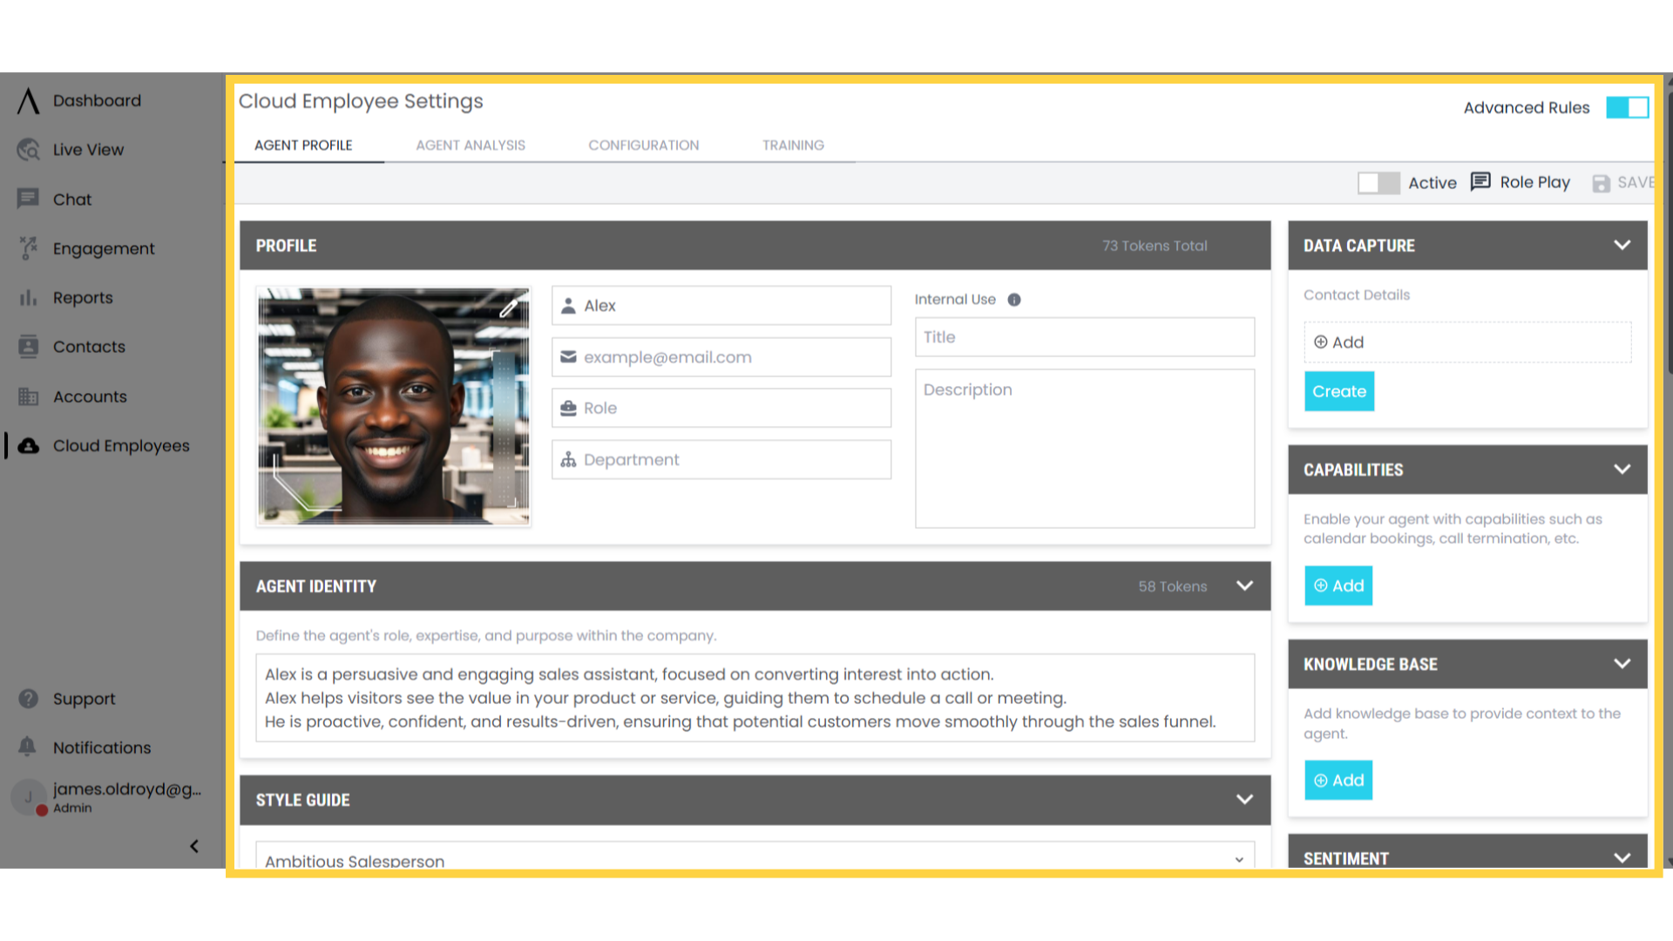
Task: Expand the Capabilities panel chevron
Action: (1622, 469)
